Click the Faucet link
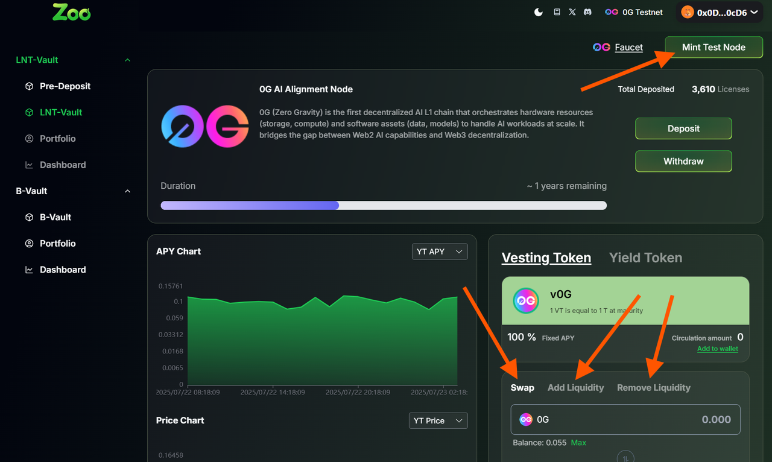The height and width of the screenshot is (462, 772). coord(628,47)
